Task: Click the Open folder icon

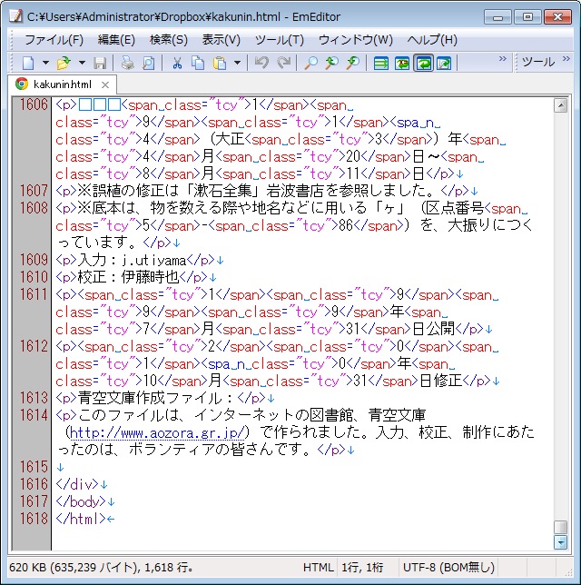Action: point(64,63)
